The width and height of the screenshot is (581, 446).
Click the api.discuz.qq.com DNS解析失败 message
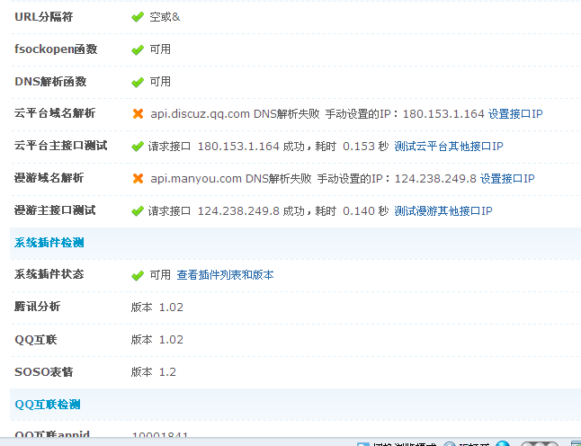point(235,113)
